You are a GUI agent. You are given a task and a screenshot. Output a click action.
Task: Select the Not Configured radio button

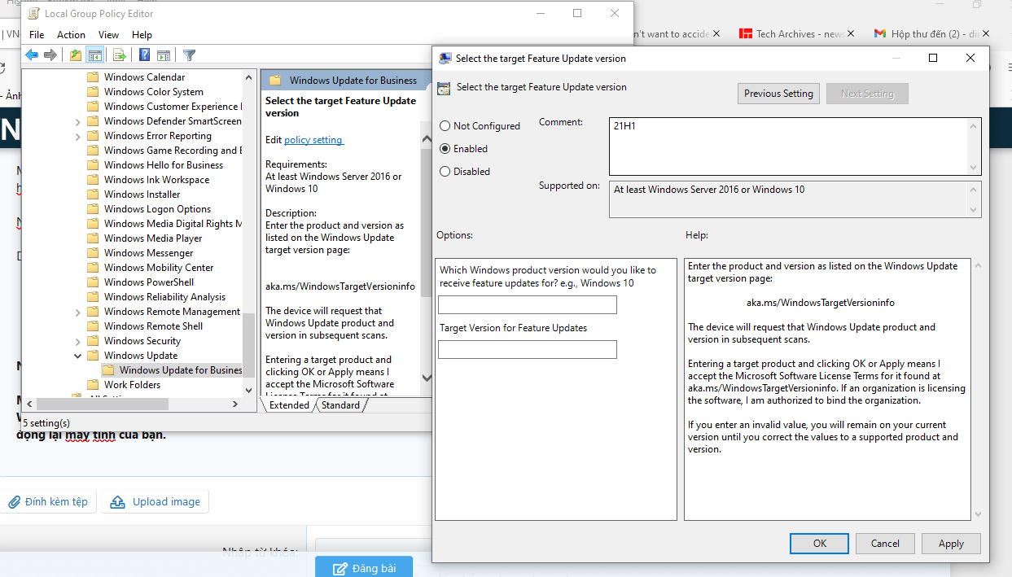pyautogui.click(x=445, y=126)
